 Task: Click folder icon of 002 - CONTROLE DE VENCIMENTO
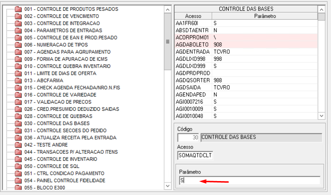pyautogui.click(x=18, y=16)
